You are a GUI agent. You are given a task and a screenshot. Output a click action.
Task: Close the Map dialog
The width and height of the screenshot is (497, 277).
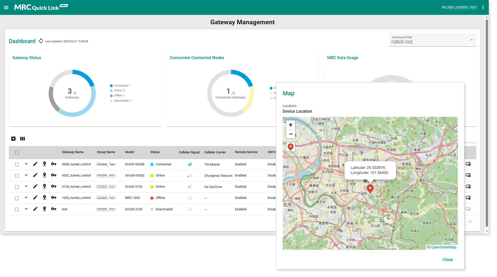point(447,260)
